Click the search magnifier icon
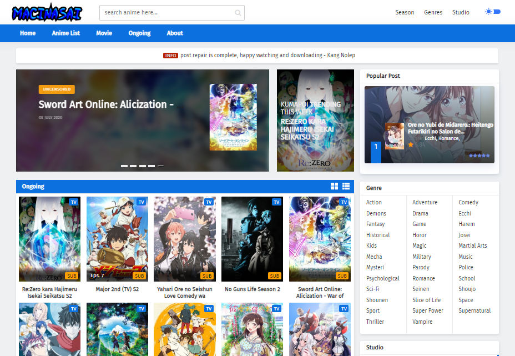The height and width of the screenshot is (356, 515). point(238,13)
